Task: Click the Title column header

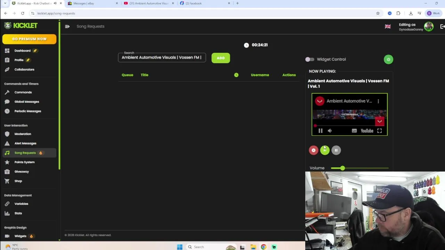Action: click(144, 75)
